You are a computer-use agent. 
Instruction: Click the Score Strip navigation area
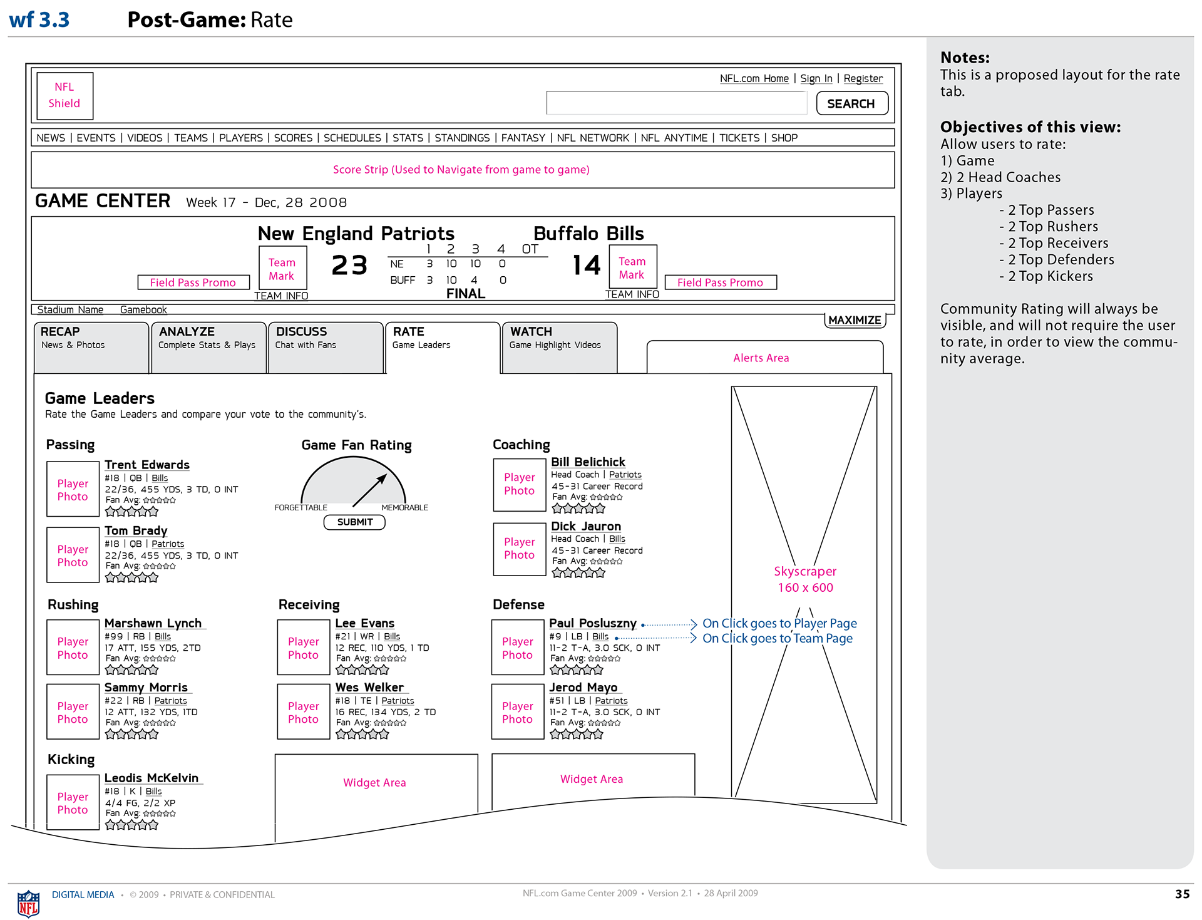[463, 170]
